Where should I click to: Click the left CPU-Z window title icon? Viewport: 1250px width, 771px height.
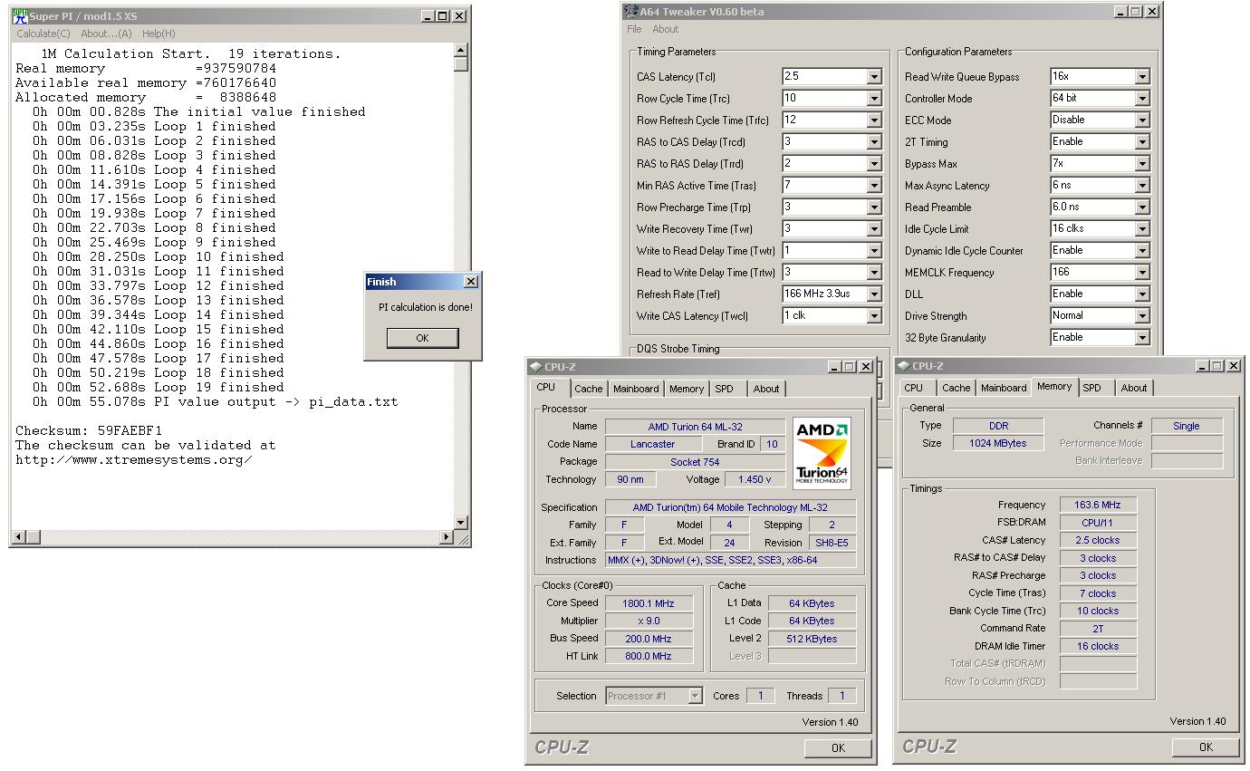pyautogui.click(x=535, y=367)
